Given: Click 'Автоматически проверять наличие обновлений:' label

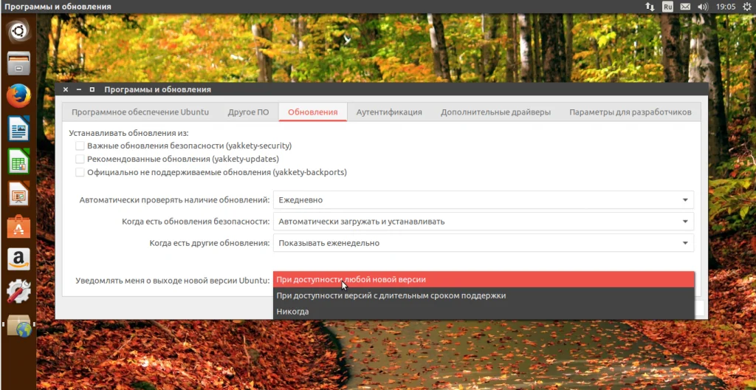Looking at the screenshot, I should click(x=174, y=200).
